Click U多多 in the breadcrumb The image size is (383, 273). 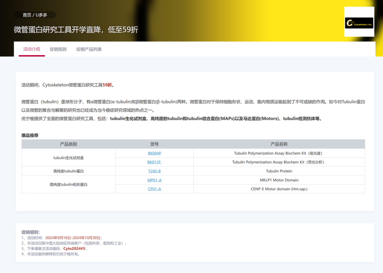tap(41, 15)
